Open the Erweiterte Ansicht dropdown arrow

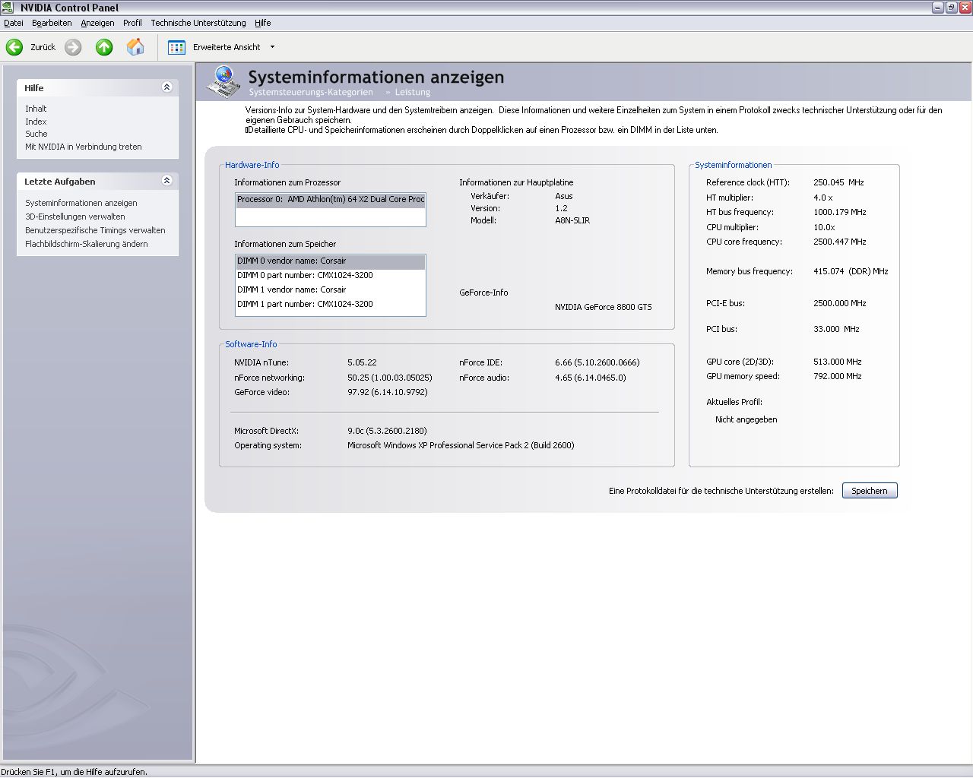(x=272, y=47)
